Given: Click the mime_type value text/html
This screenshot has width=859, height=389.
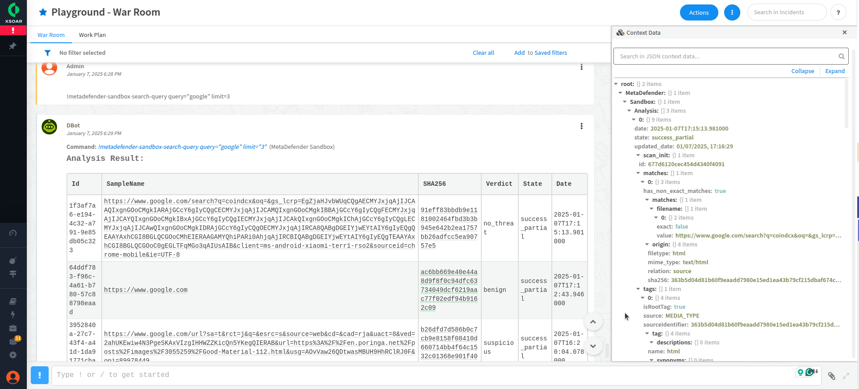Looking at the screenshot, I should click(x=695, y=262).
